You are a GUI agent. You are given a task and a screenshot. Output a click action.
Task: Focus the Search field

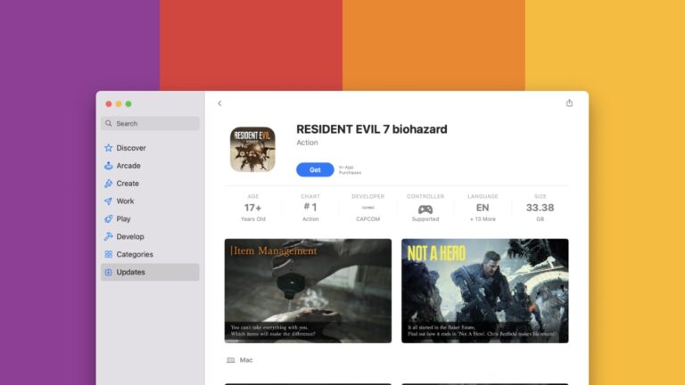[150, 124]
